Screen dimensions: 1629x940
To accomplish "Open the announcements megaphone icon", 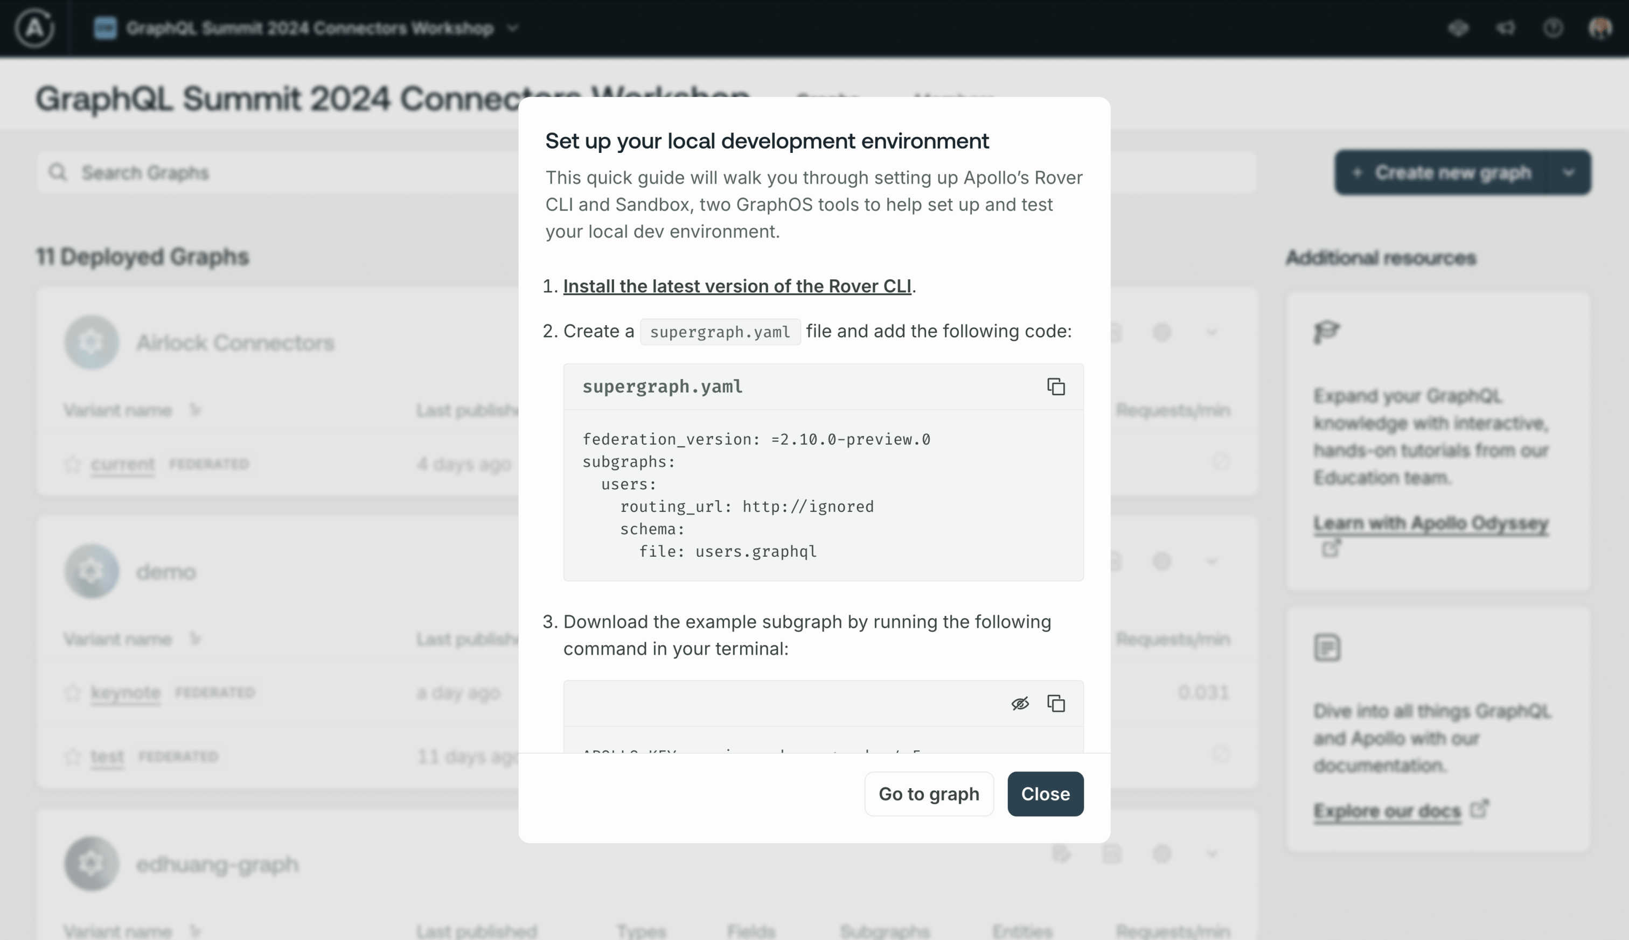I will (1506, 28).
